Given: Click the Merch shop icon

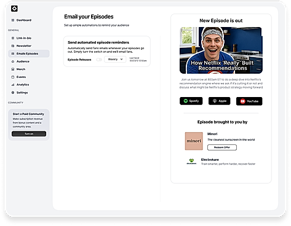Looking at the screenshot, I should tap(13, 69).
